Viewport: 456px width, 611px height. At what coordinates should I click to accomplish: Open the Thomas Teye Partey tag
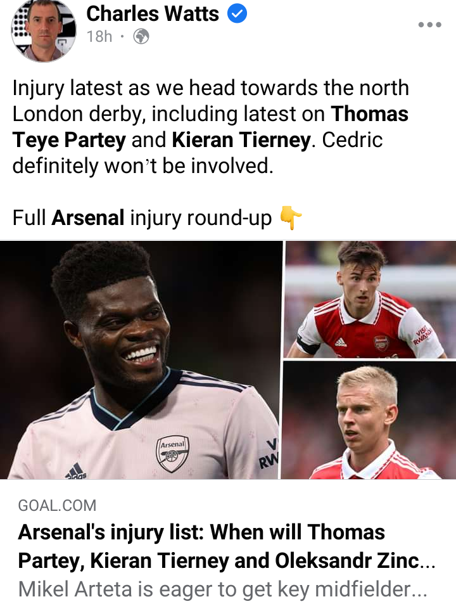(210, 127)
